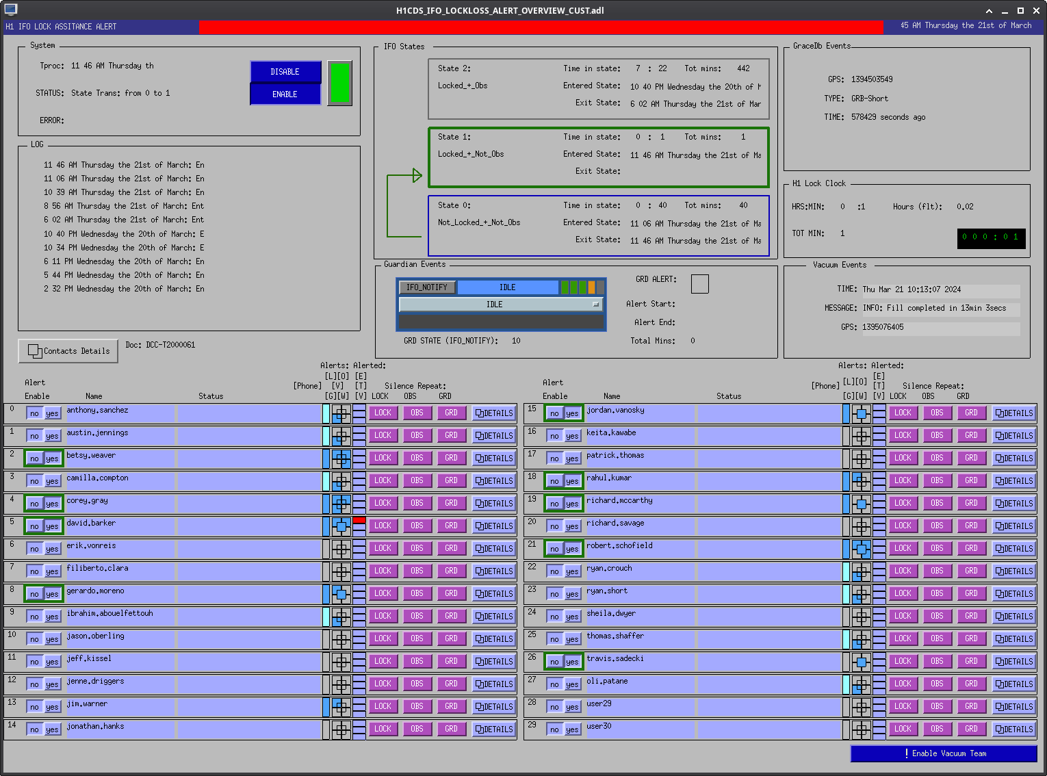The image size is (1047, 776).
Task: Click the stacked-lines icon in corey.gray row
Action: click(359, 504)
